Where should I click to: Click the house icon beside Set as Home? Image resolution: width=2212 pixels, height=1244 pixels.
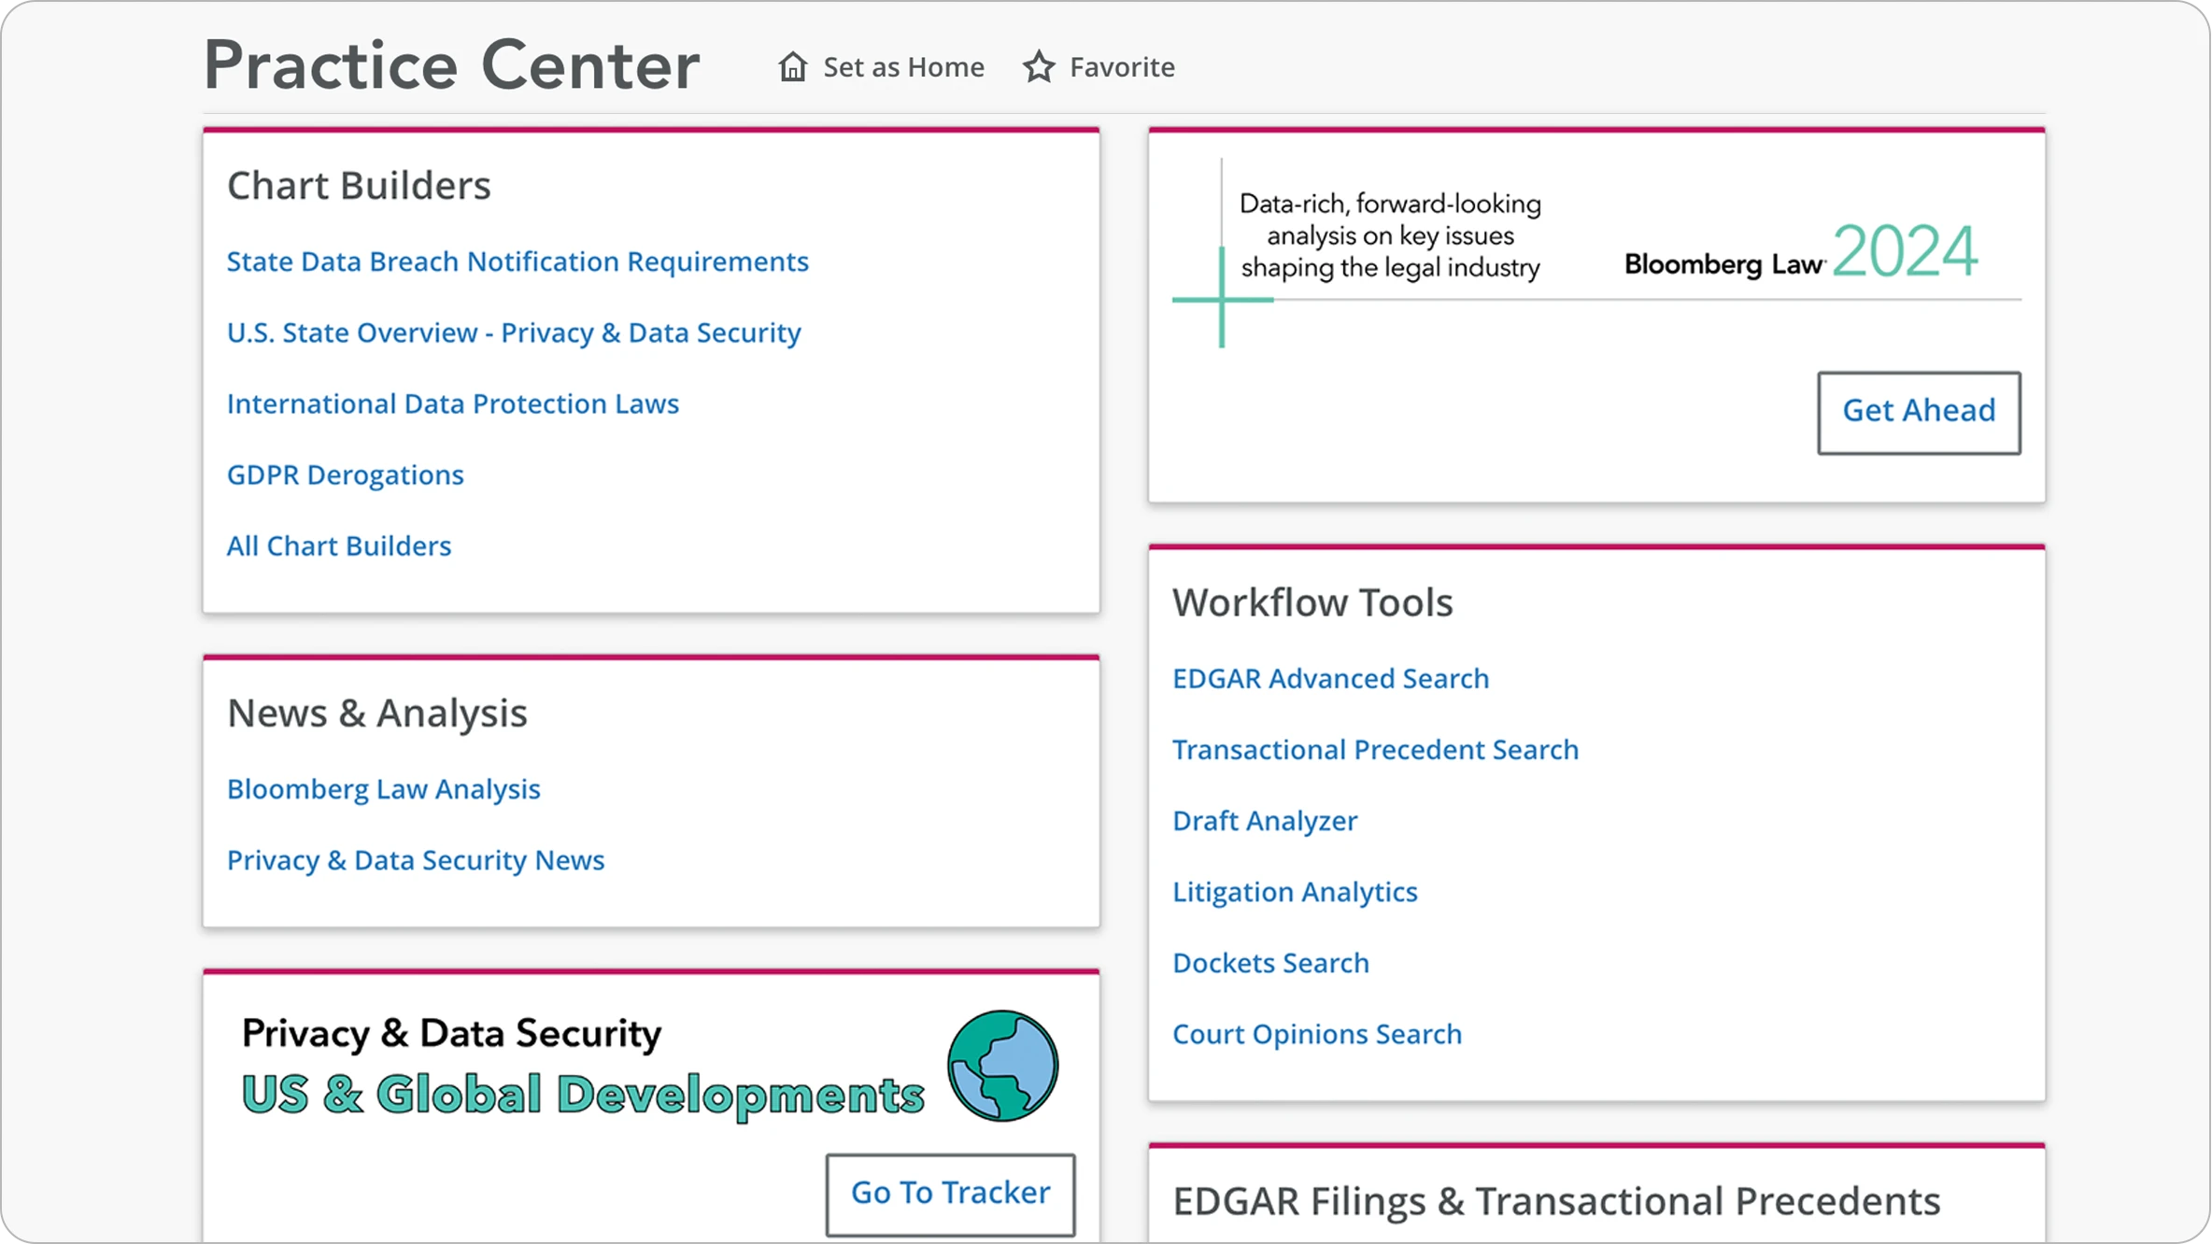(x=792, y=67)
